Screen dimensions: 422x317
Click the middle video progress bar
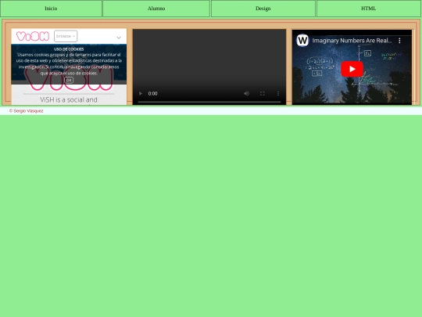coord(209,103)
